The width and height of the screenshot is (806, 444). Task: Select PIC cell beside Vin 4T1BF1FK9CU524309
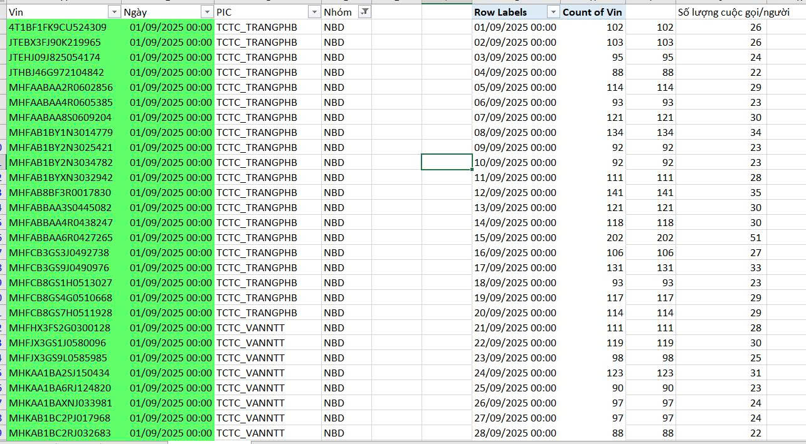pyautogui.click(x=268, y=27)
